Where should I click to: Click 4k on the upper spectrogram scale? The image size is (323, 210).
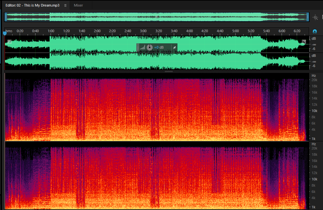(313, 129)
